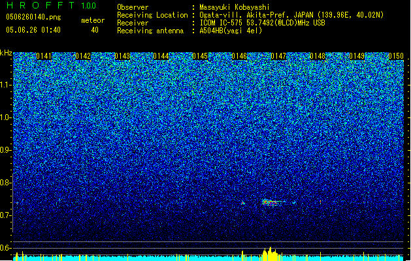Click the small echo blip near 0146
Screen dimensions: 411x261
[243, 203]
